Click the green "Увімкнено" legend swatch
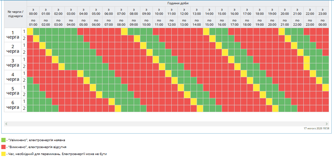Screen dimensions: 334x157 point(4,140)
